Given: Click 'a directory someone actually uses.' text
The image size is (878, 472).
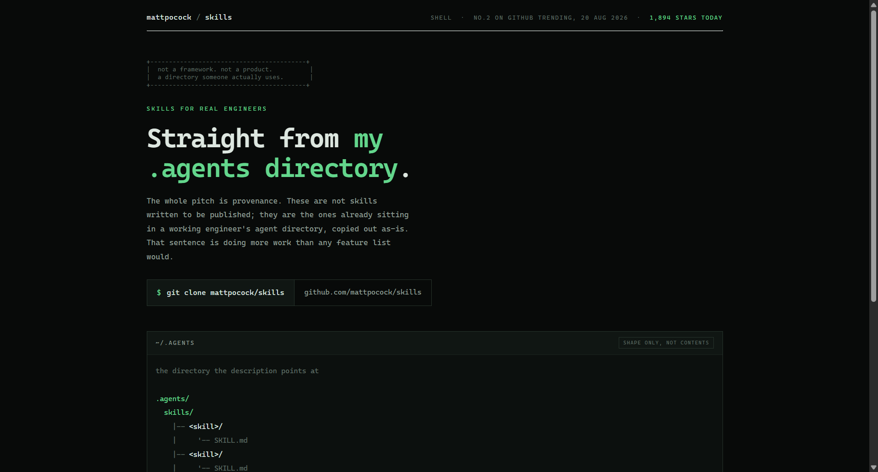Looking at the screenshot, I should [x=220, y=77].
